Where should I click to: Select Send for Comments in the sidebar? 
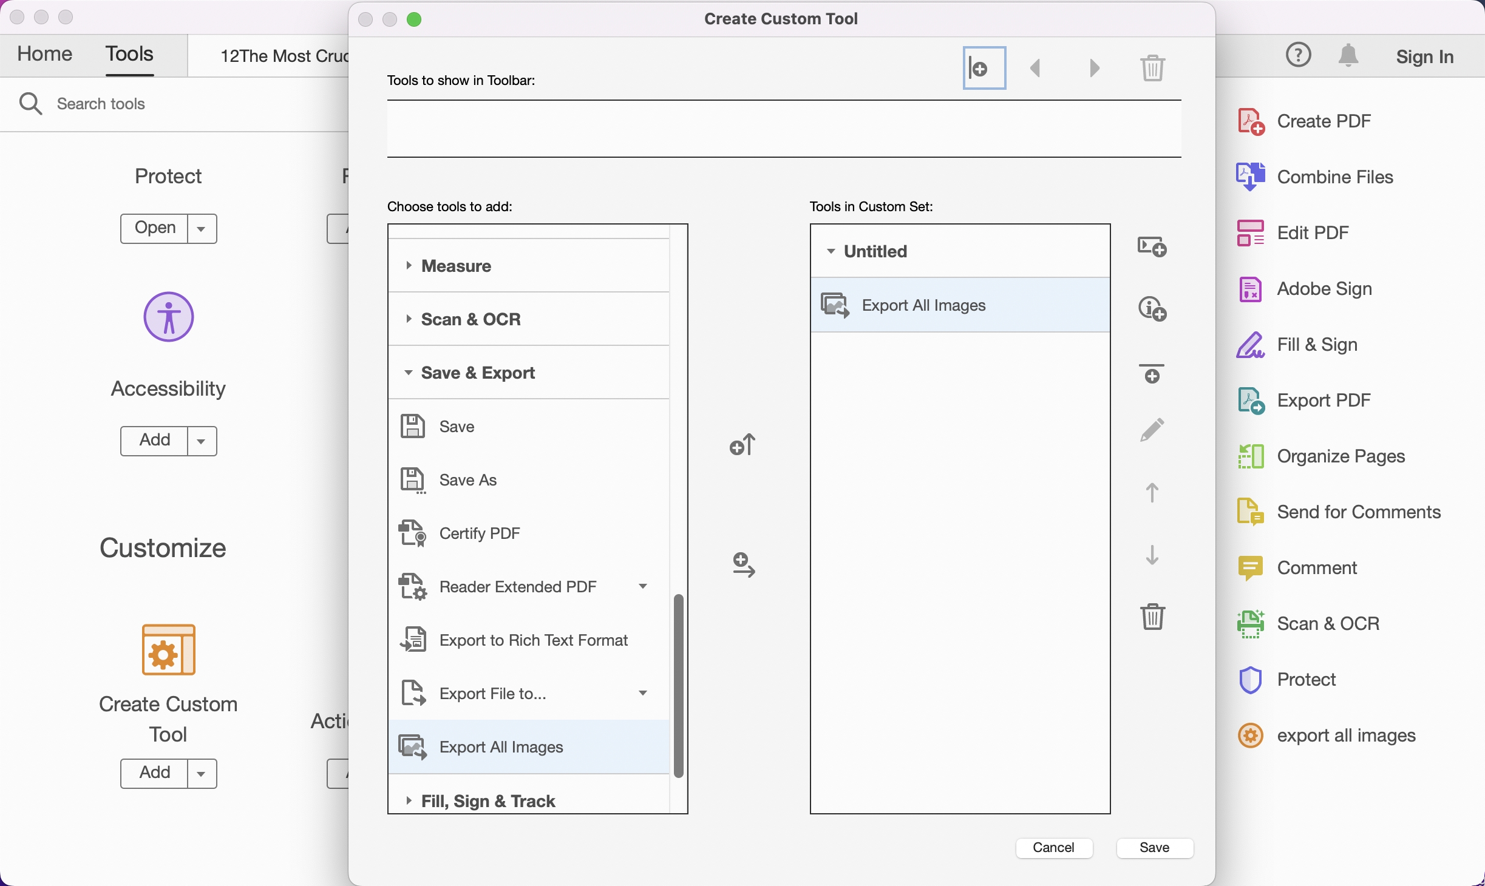[1358, 512]
